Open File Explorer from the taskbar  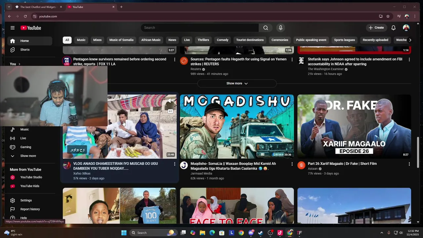click(202, 233)
